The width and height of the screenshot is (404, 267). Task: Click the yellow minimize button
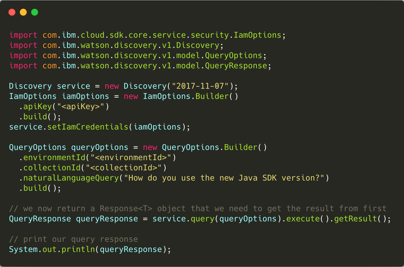click(23, 12)
